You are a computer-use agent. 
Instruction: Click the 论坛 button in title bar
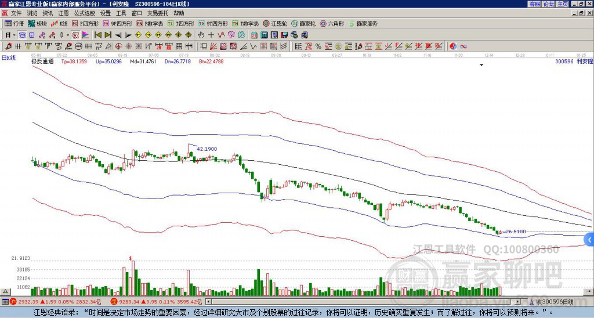(549, 4)
